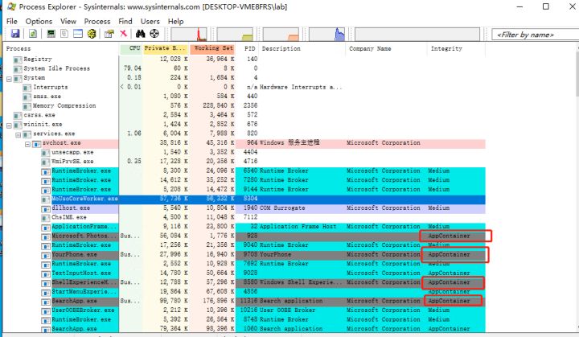Click the red X Kill Process icon
This screenshot has height=337, width=579.
(123, 34)
